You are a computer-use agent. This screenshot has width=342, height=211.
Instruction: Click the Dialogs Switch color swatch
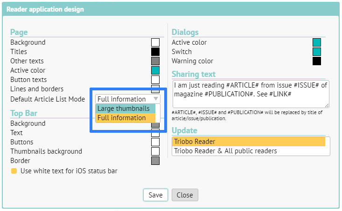(x=317, y=52)
